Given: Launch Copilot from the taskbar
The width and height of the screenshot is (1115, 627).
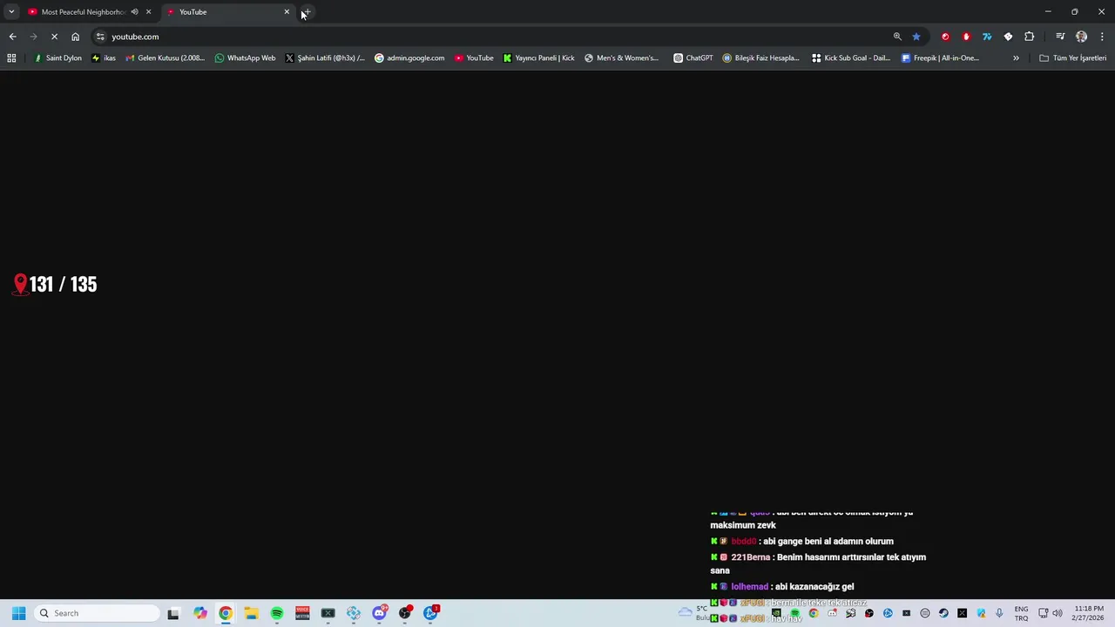Looking at the screenshot, I should tap(200, 613).
